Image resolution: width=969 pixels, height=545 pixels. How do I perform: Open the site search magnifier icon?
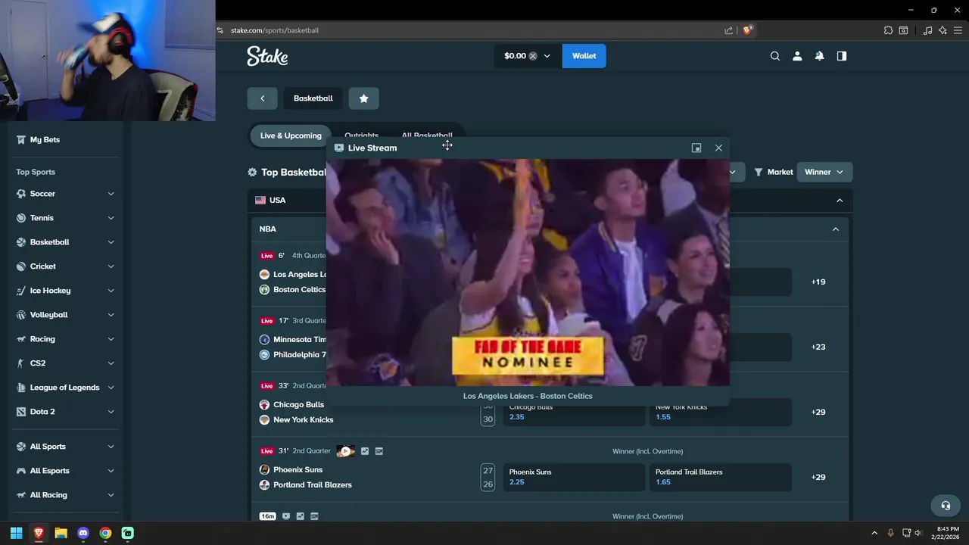point(775,56)
